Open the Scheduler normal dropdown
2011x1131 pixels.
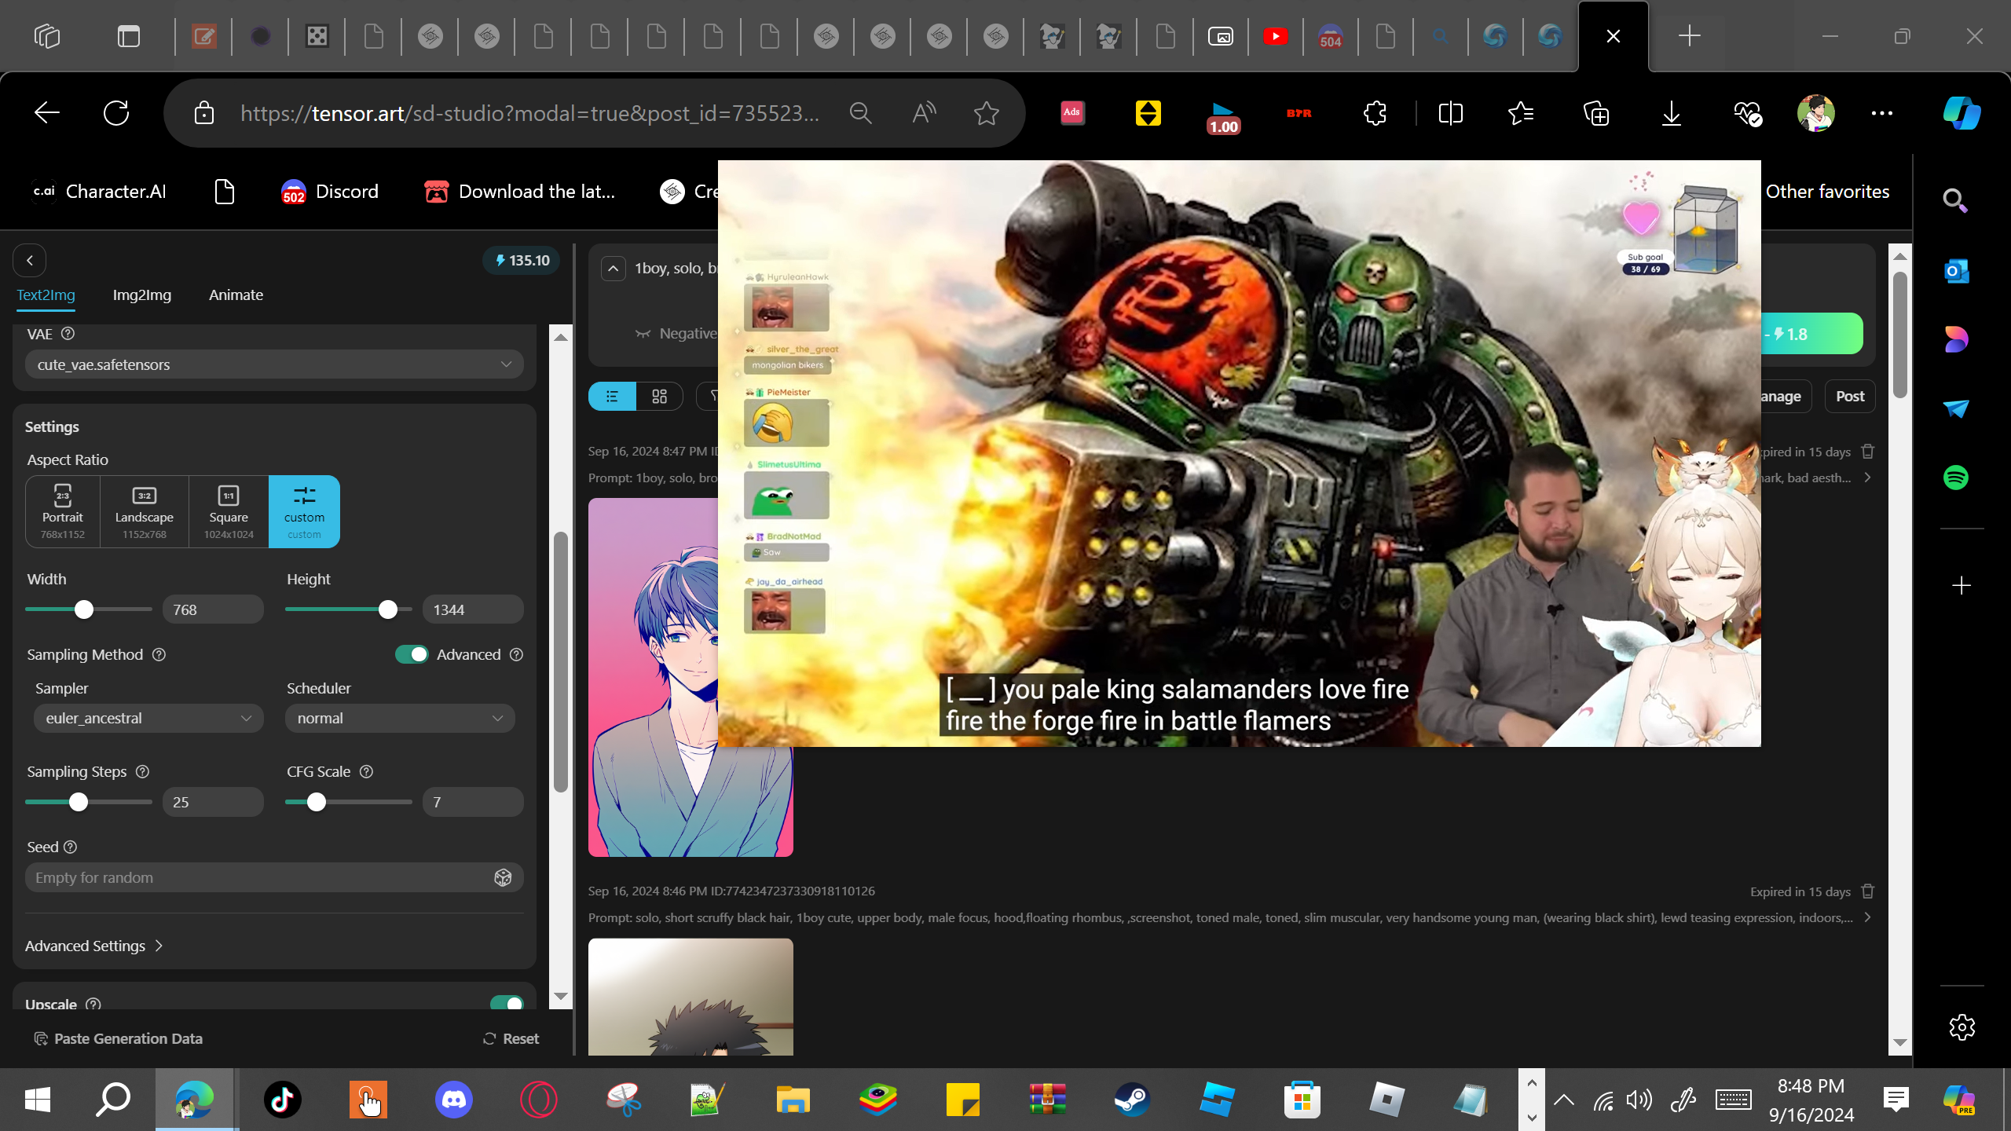pyautogui.click(x=400, y=718)
